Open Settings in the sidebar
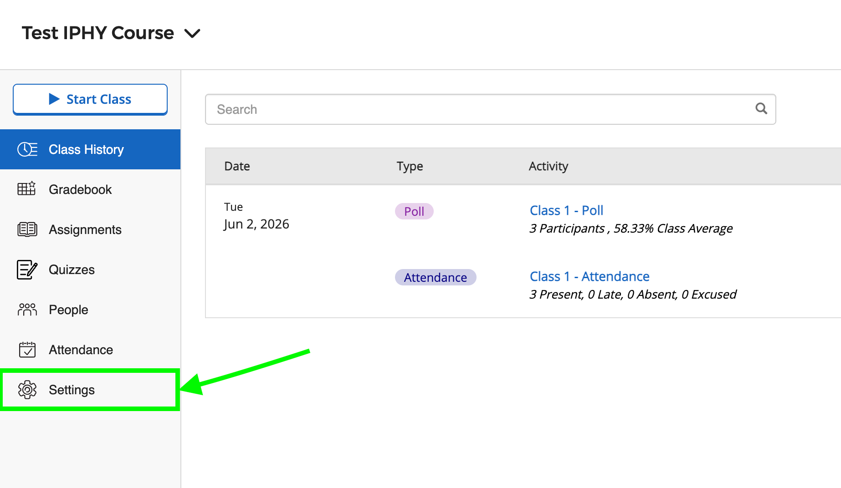Screen dimensions: 841x488 pos(89,390)
